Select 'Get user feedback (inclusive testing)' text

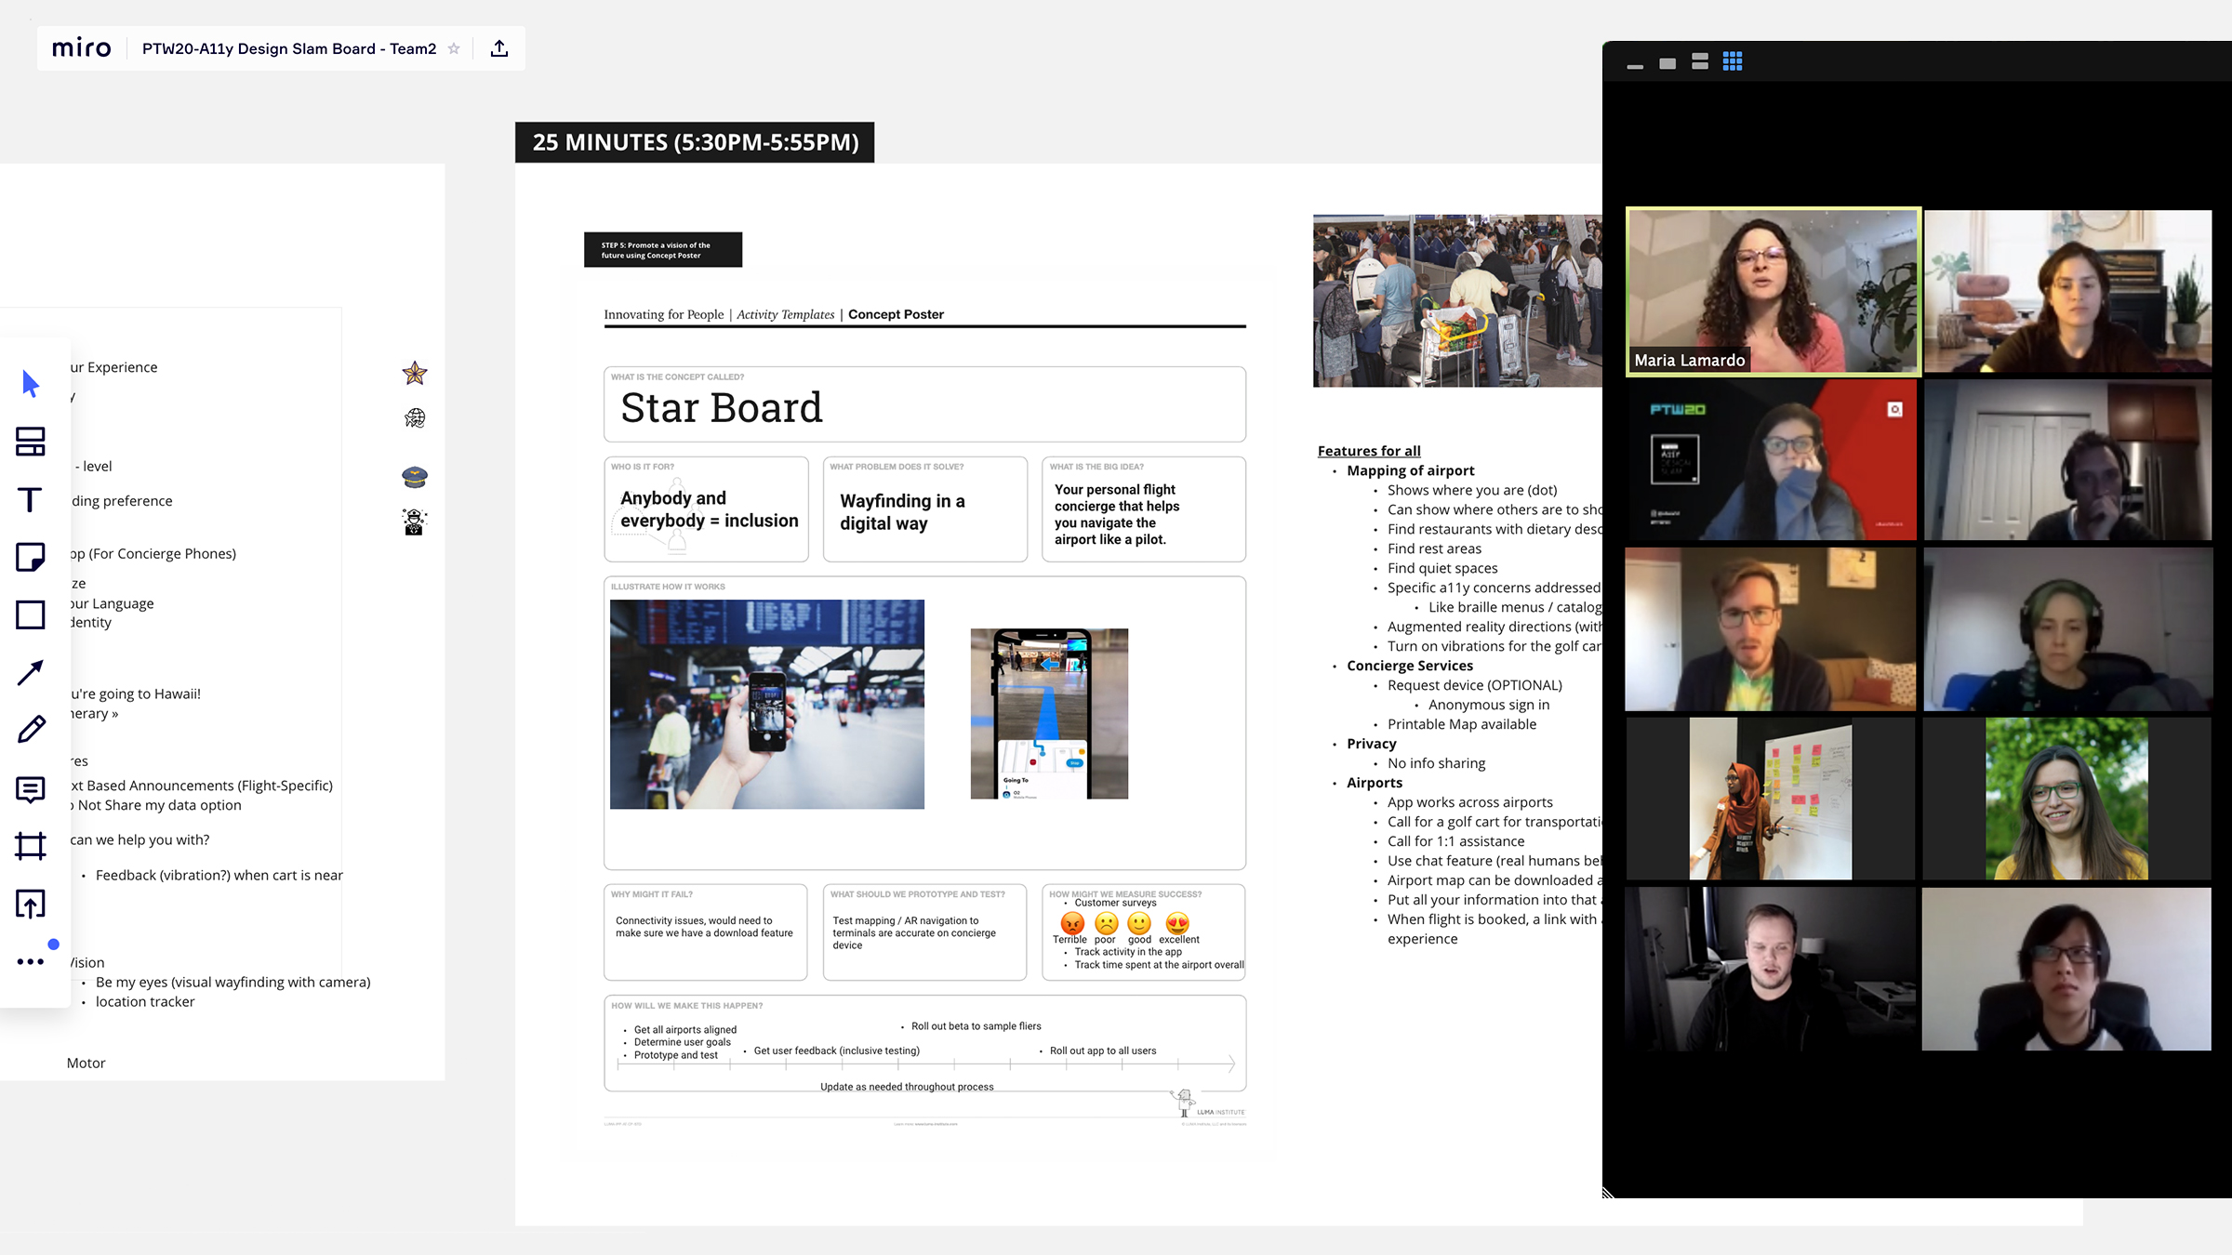pyautogui.click(x=836, y=1050)
